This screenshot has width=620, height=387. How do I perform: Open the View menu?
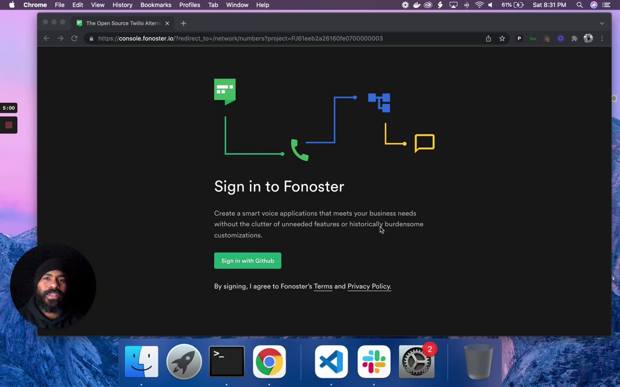coord(97,5)
